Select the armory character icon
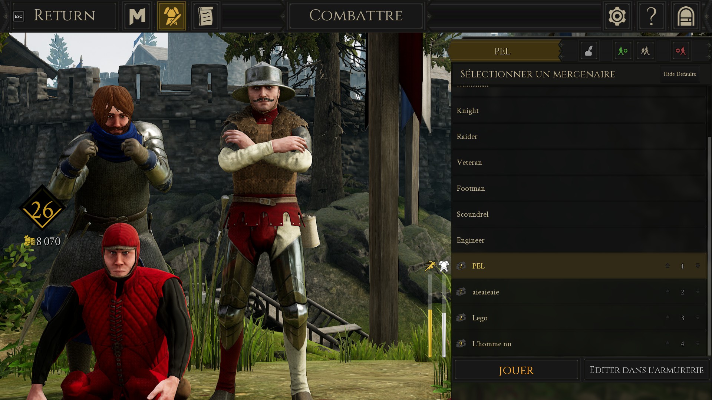Viewport: 712px width, 400px height. 172,16
